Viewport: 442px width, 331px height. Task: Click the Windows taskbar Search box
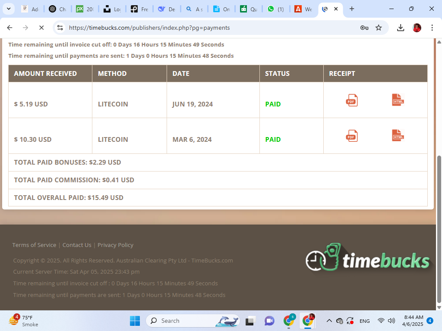pos(181,321)
